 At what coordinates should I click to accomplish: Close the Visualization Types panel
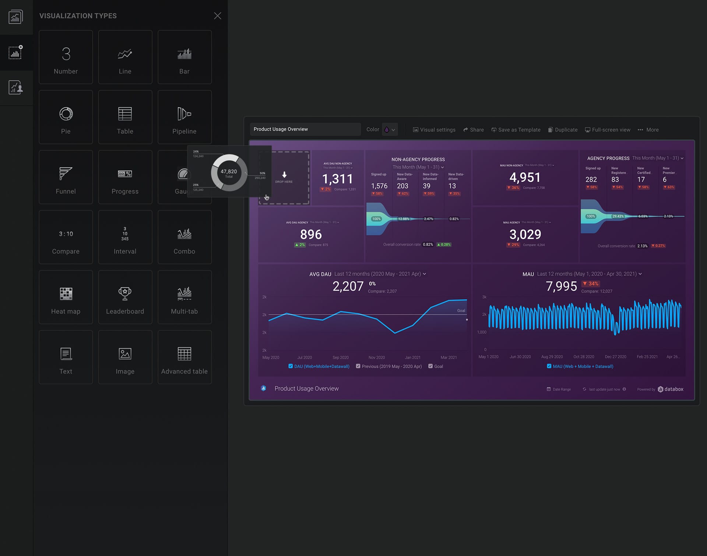click(x=218, y=16)
